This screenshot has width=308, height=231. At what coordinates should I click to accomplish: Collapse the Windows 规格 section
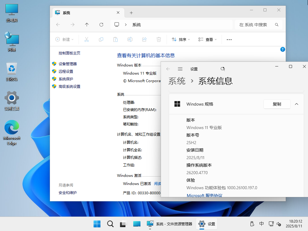tap(297, 104)
